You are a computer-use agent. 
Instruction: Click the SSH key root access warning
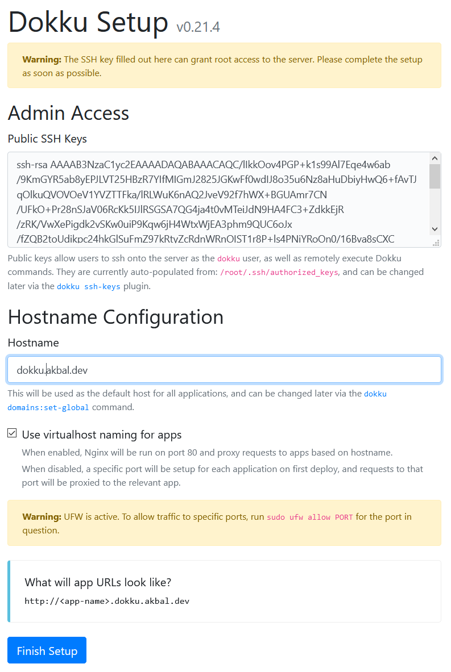pyautogui.click(x=224, y=66)
